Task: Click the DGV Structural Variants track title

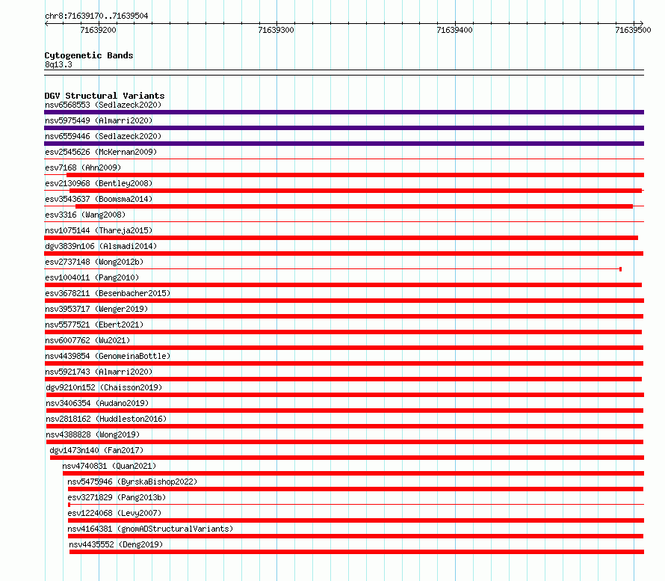Action: (x=105, y=96)
